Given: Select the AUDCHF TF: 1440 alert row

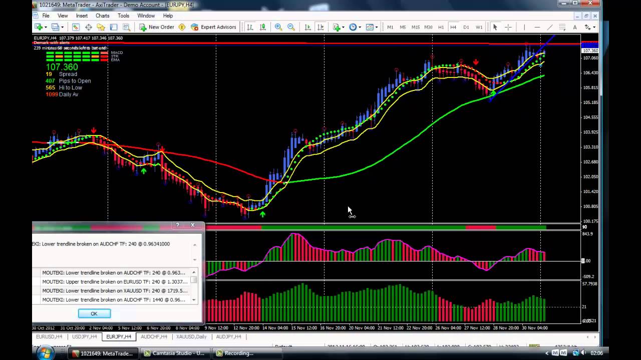Looking at the screenshot, I should pyautogui.click(x=111, y=299).
